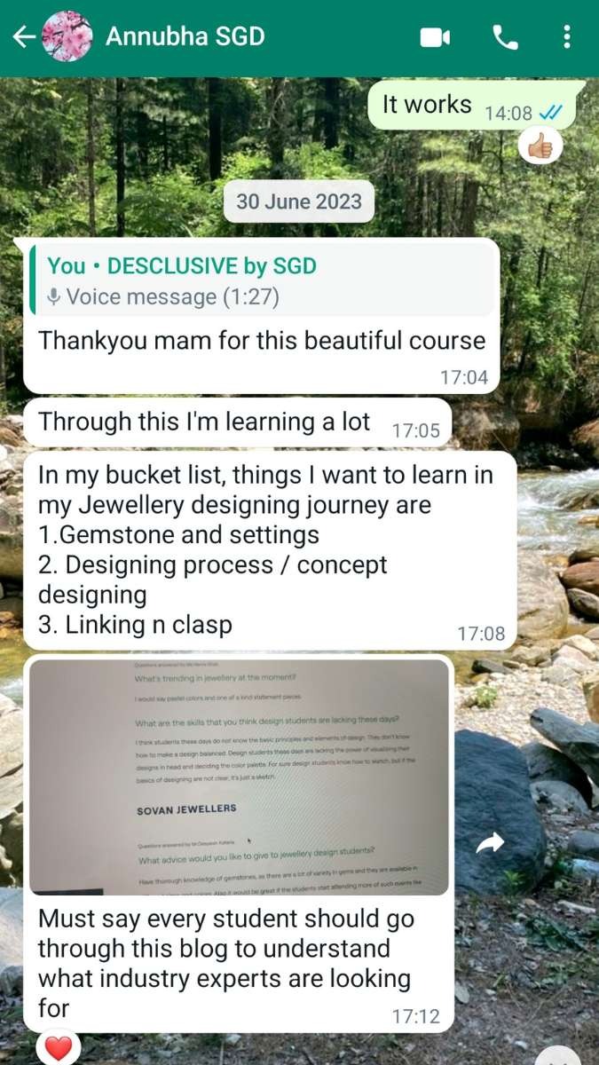Tap the back arrow icon
The width and height of the screenshot is (599, 1065).
click(x=23, y=36)
